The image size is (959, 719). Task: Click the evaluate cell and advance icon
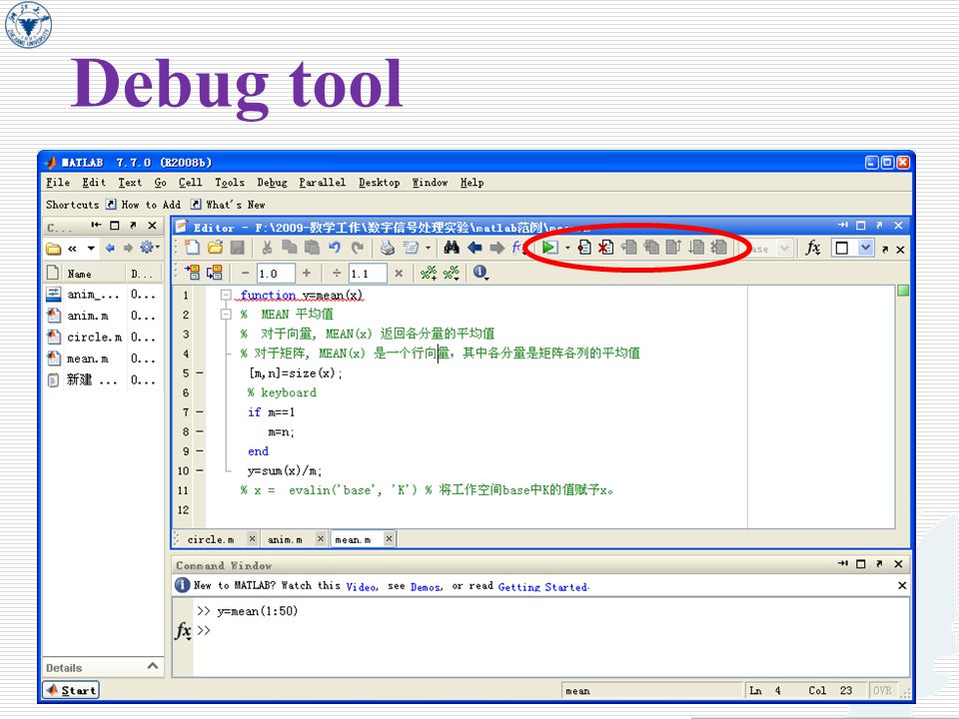tap(214, 273)
